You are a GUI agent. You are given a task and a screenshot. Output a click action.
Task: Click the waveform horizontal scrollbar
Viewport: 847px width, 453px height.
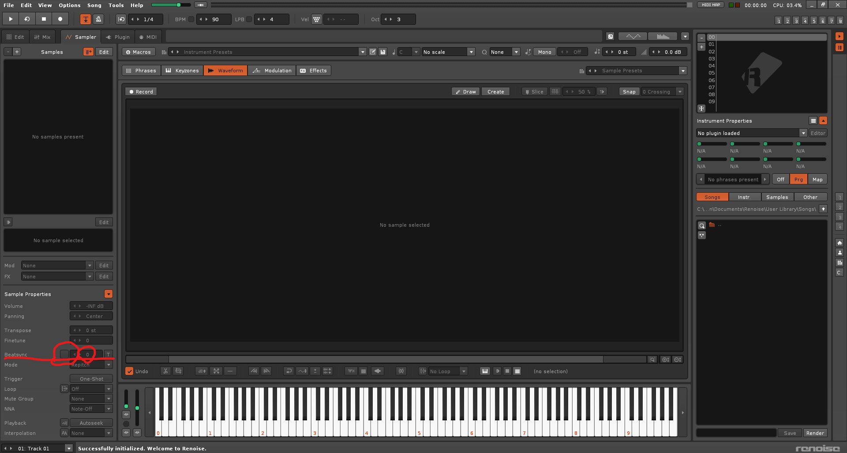386,359
